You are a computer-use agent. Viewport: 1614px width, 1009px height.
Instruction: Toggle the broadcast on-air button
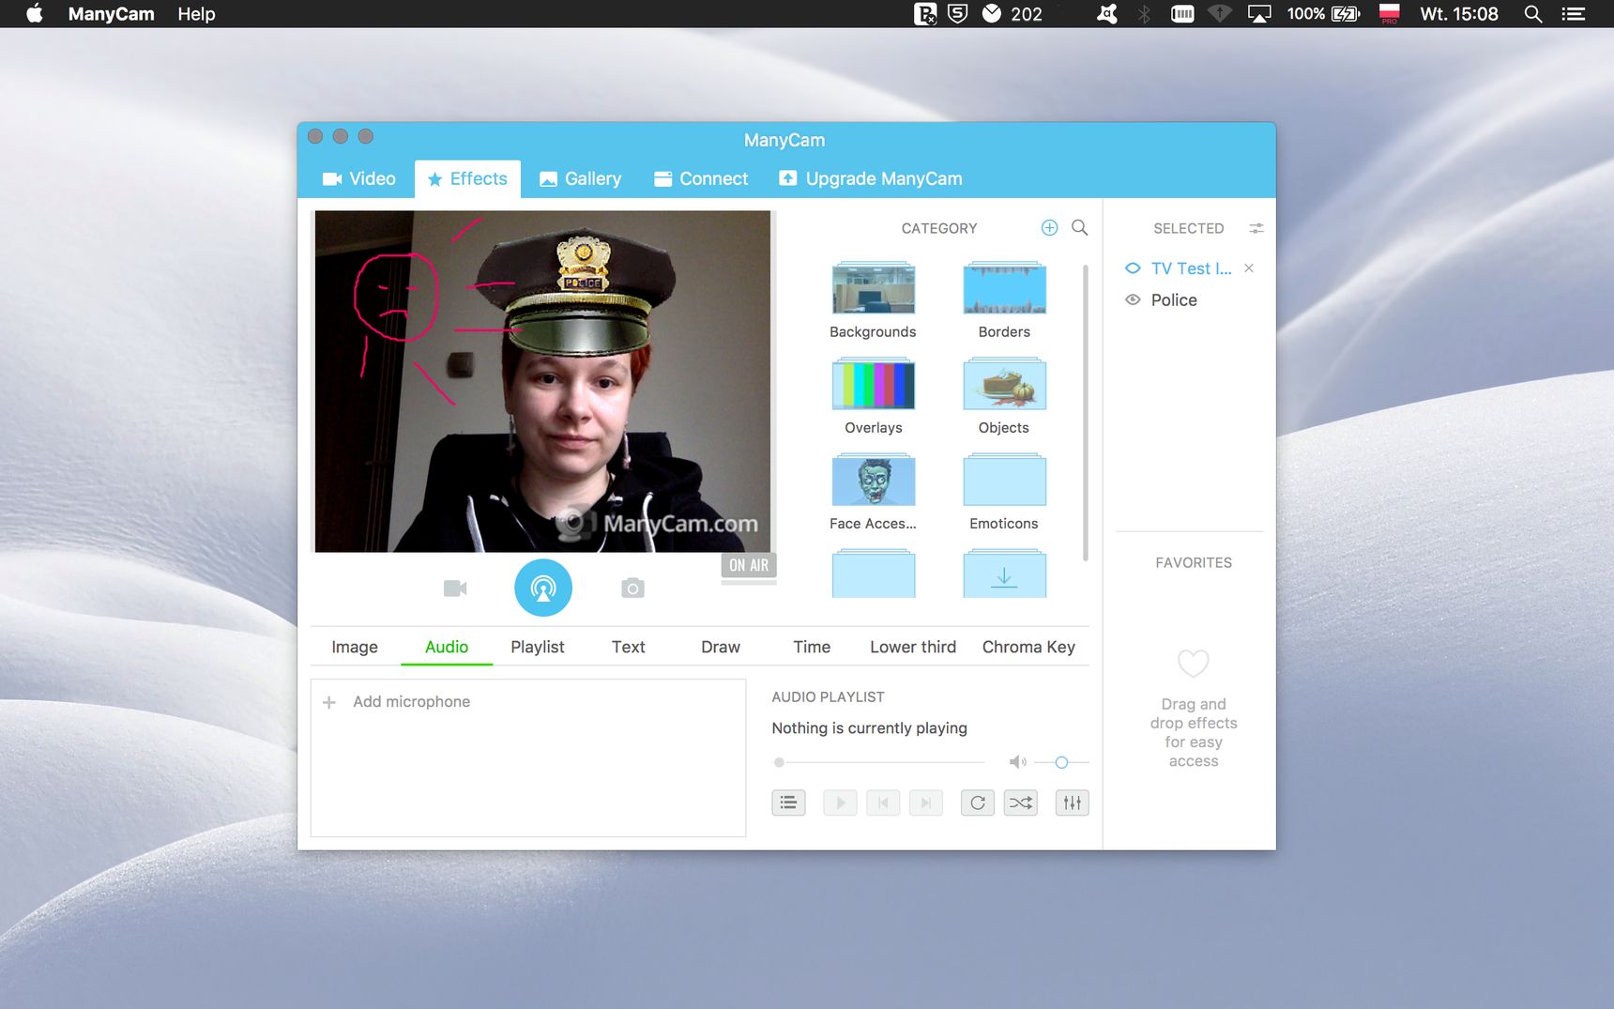coord(543,589)
